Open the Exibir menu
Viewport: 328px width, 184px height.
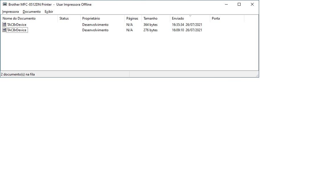[x=49, y=12]
